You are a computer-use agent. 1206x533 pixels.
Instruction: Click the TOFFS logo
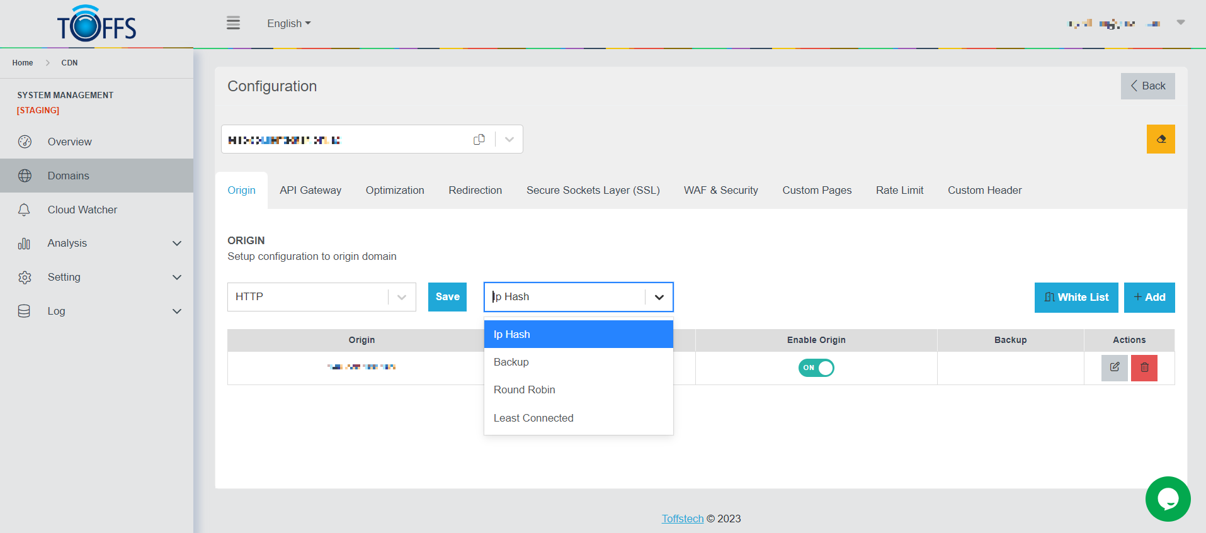coord(96,24)
